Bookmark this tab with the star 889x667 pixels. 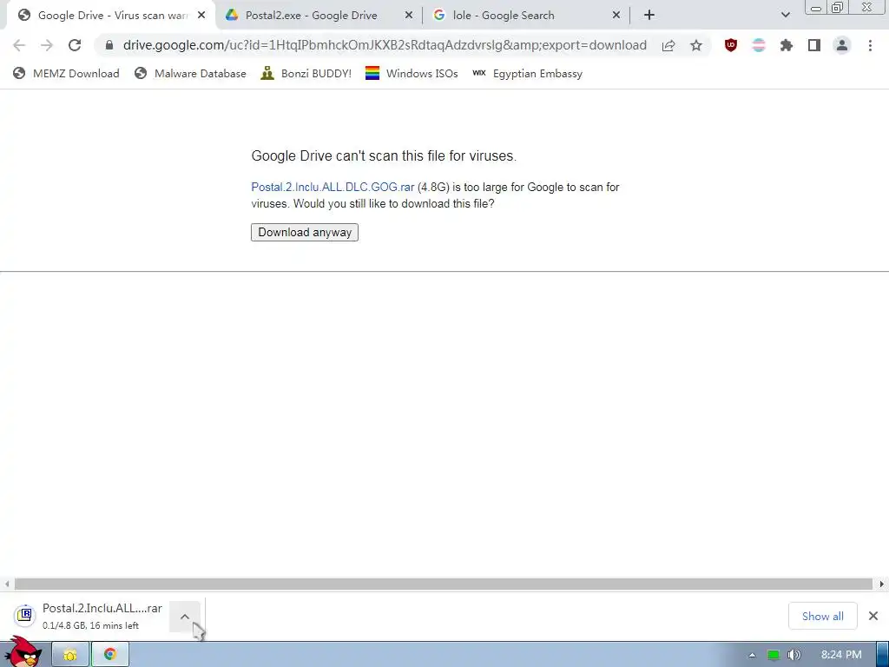(x=696, y=45)
